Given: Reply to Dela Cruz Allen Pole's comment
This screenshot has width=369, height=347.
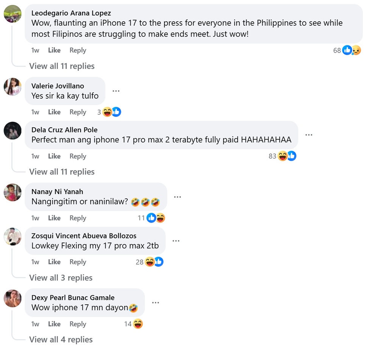Looking at the screenshot, I should (x=78, y=156).
